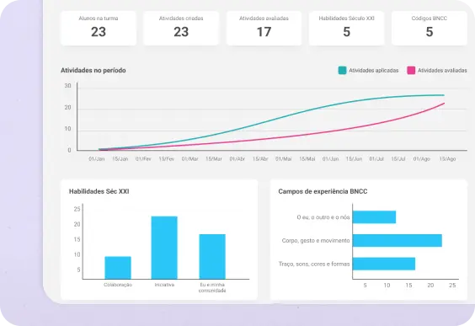Screen dimensions: 475x326
Task: Select the Eu e minha comunidade bar
Action: pos(212,257)
